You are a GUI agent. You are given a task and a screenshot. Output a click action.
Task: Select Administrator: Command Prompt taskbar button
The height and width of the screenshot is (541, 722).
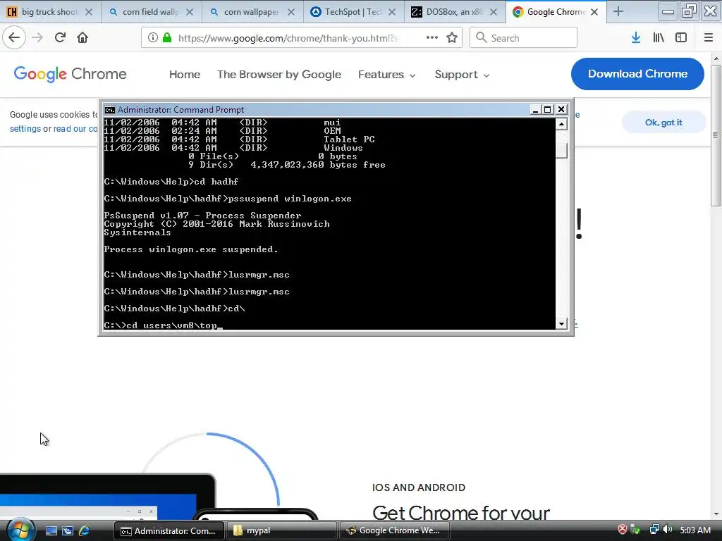click(x=169, y=530)
